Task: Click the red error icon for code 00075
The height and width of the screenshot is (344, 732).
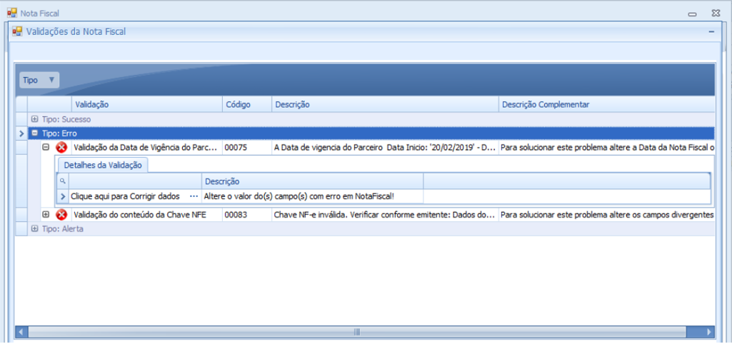Action: [61, 148]
